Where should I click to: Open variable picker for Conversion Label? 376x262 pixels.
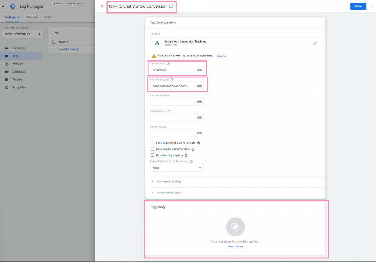(199, 86)
